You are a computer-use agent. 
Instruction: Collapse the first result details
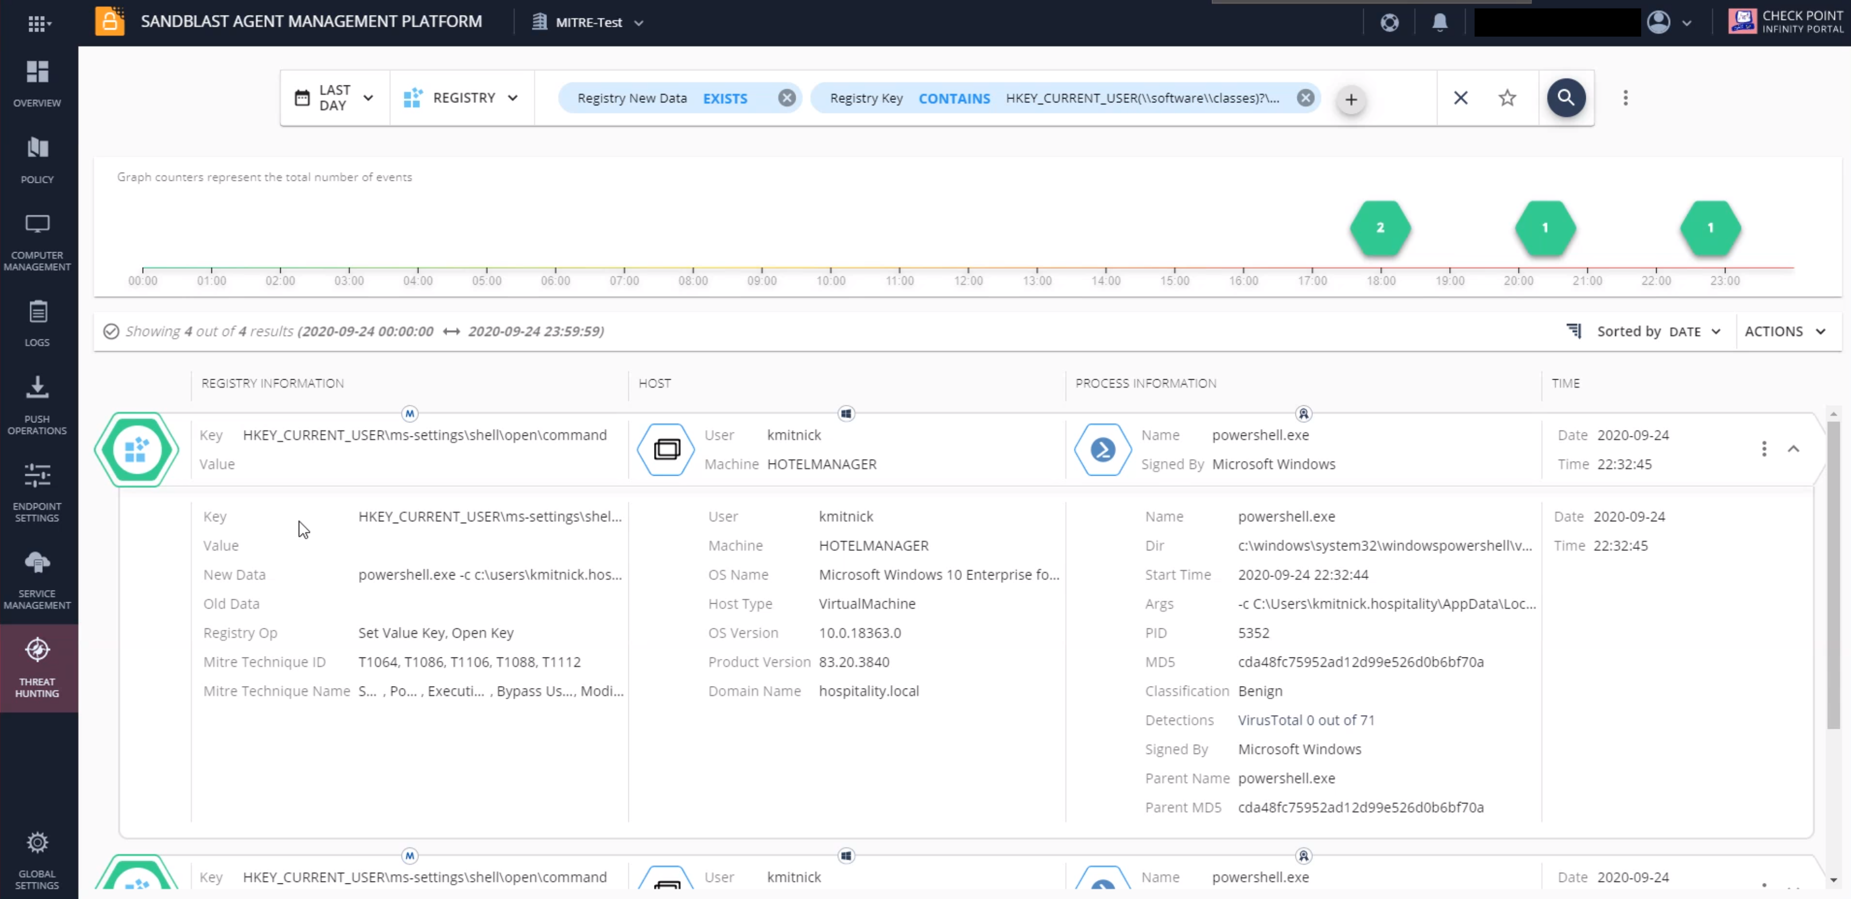coord(1794,449)
